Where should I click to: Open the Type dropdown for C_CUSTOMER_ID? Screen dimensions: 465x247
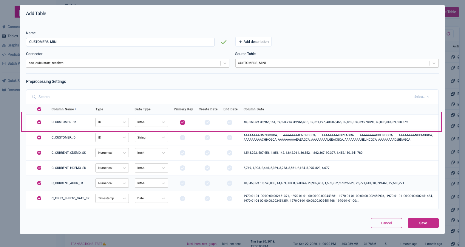tap(112, 137)
